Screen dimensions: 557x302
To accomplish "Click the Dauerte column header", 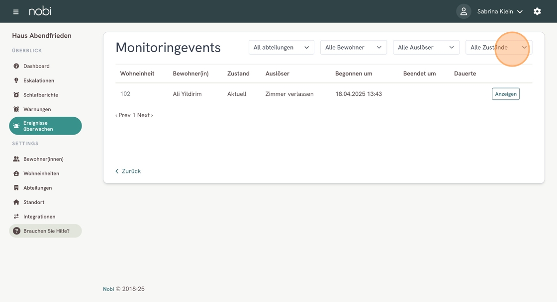I will pos(465,74).
